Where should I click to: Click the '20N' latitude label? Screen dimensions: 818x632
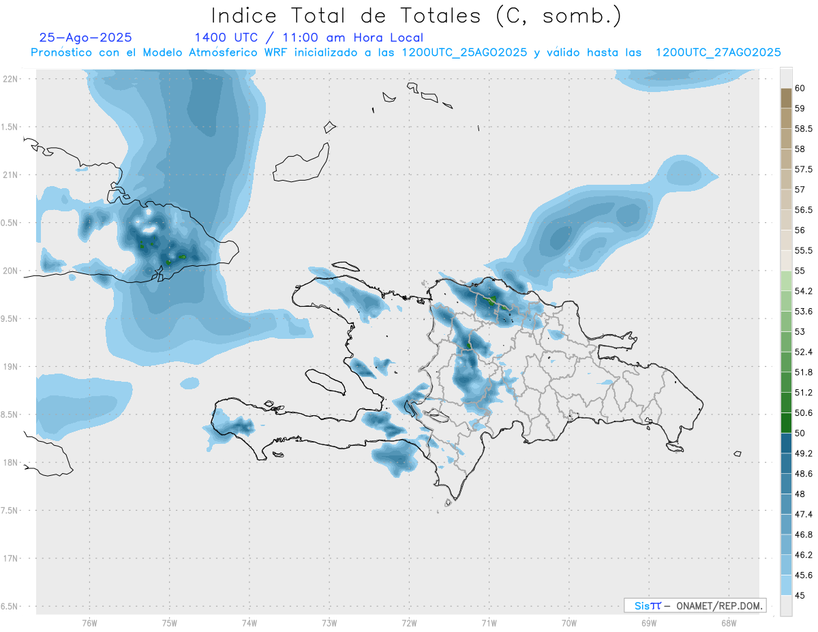(10, 271)
